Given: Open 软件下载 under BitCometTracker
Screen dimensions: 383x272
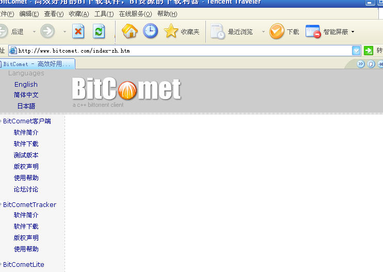Looking at the screenshot, I should tap(26, 227).
